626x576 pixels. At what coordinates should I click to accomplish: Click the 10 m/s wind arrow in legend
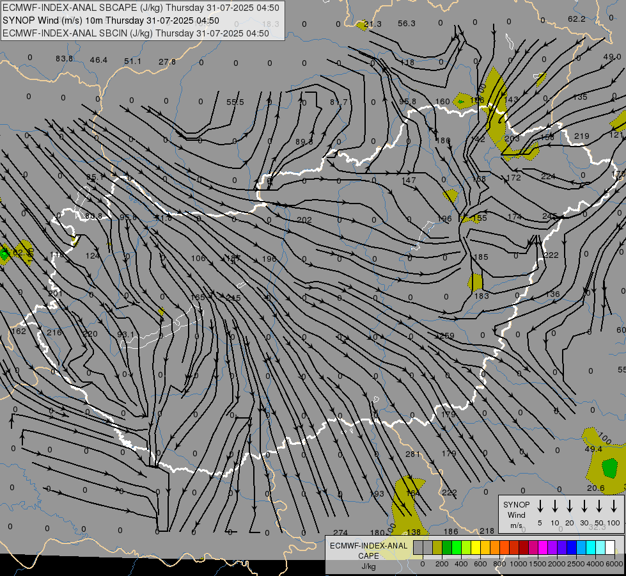click(x=555, y=506)
